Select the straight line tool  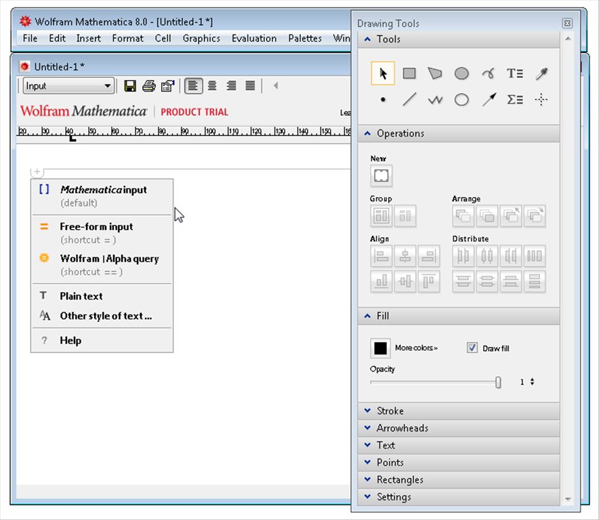409,100
